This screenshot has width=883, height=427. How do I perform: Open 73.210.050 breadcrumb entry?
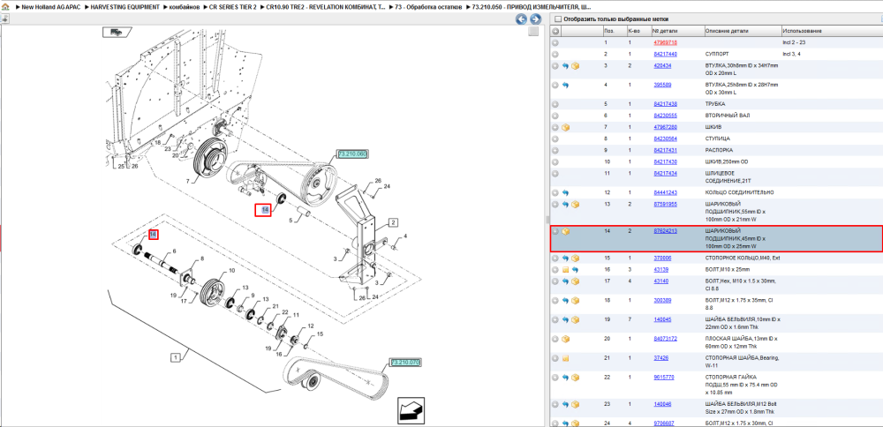[532, 6]
